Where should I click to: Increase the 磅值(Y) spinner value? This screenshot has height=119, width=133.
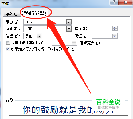115,35
